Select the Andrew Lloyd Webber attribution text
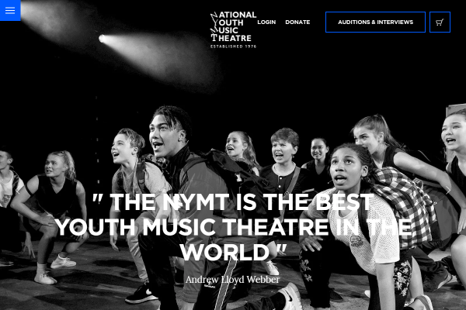This screenshot has height=310, width=466. (x=233, y=280)
